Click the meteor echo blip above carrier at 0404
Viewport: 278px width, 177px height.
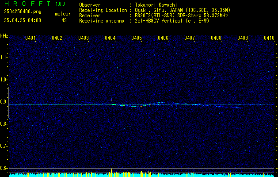(111, 99)
